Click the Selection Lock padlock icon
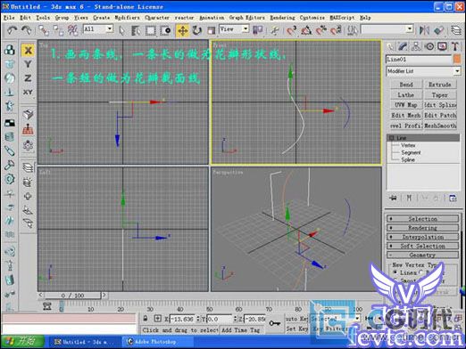The height and width of the screenshot is (349, 466). 145,319
